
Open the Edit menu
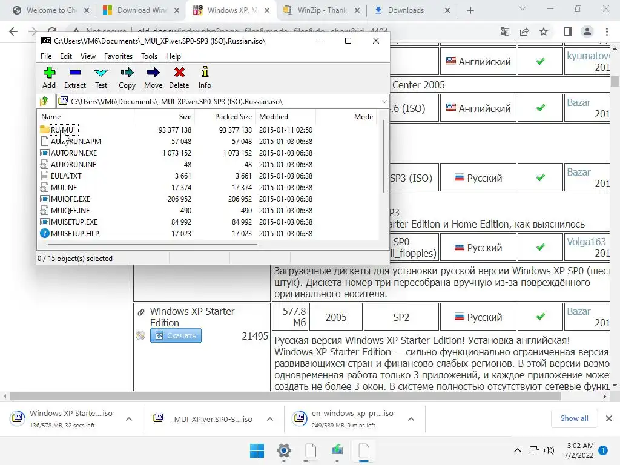pos(65,56)
